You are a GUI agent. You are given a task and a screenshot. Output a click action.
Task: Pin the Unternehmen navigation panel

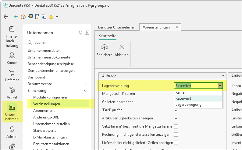coord(80,33)
